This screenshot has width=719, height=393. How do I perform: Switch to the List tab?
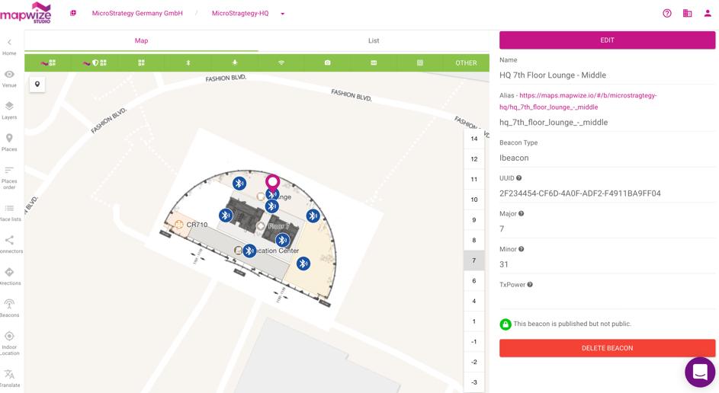[x=374, y=41]
